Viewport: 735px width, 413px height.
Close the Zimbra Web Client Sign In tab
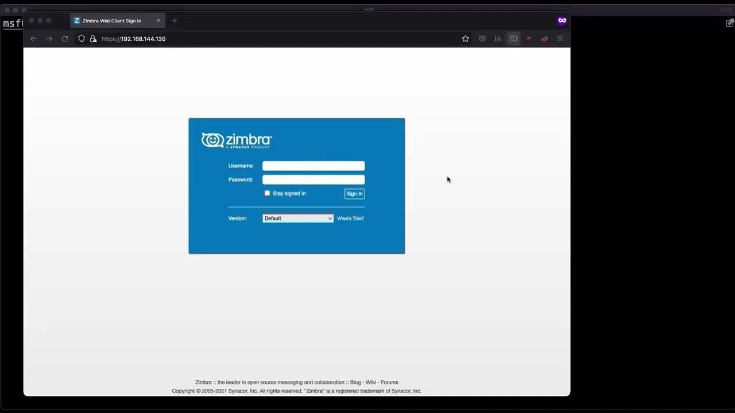click(x=158, y=21)
